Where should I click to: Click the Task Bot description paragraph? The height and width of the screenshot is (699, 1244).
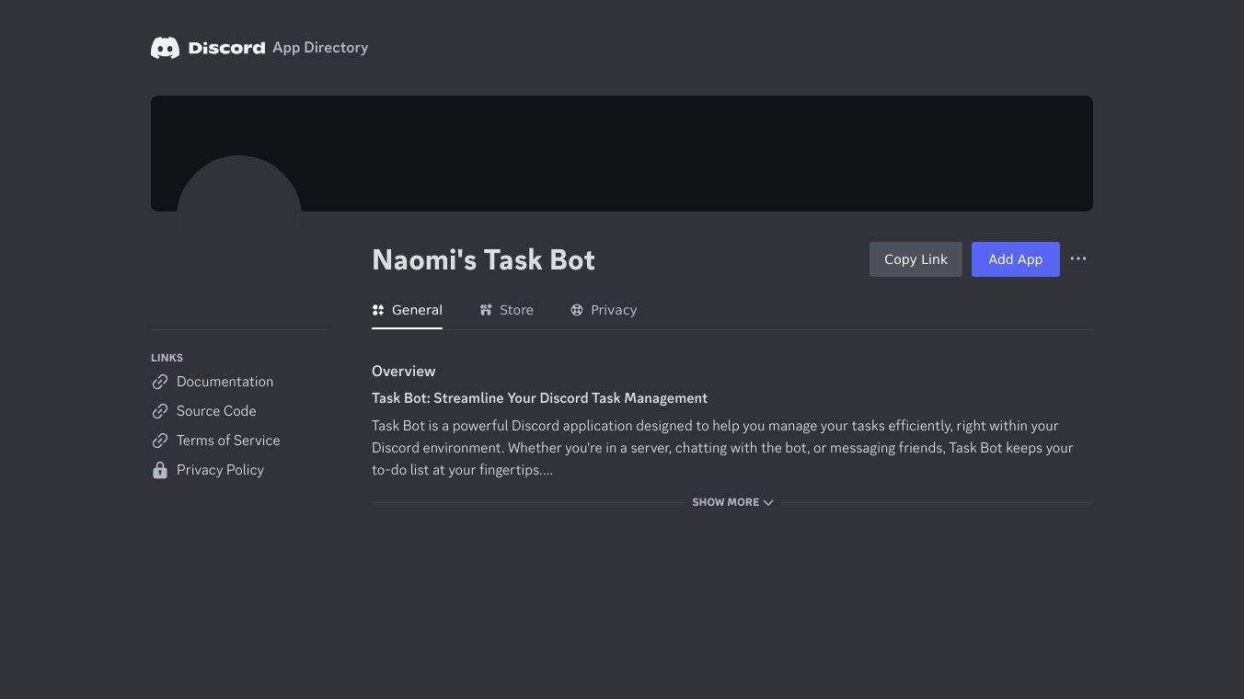coord(722,448)
